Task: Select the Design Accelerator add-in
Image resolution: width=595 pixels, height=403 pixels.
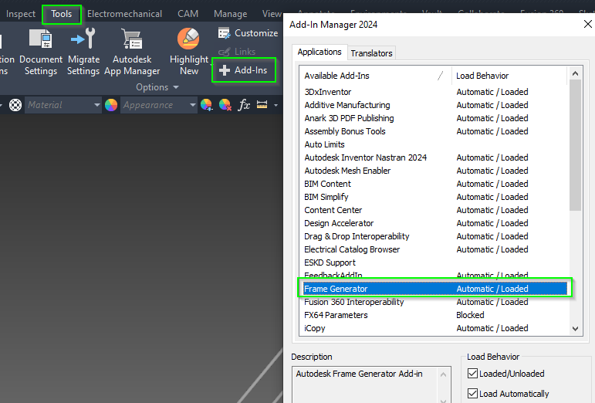Action: coord(434,223)
